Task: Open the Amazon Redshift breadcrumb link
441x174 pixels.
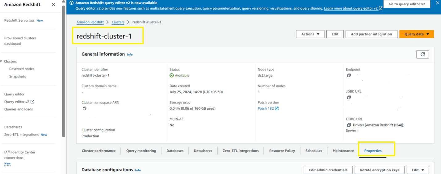Action: (x=90, y=22)
